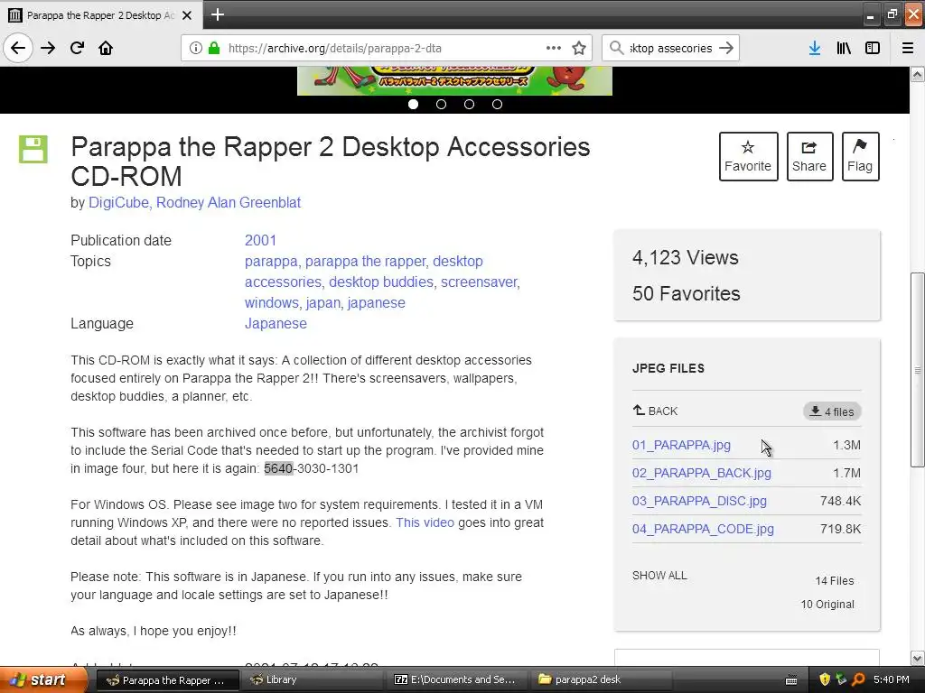Open the Rodney Alan Greenblat creator link
The width and height of the screenshot is (925, 693).
229,202
